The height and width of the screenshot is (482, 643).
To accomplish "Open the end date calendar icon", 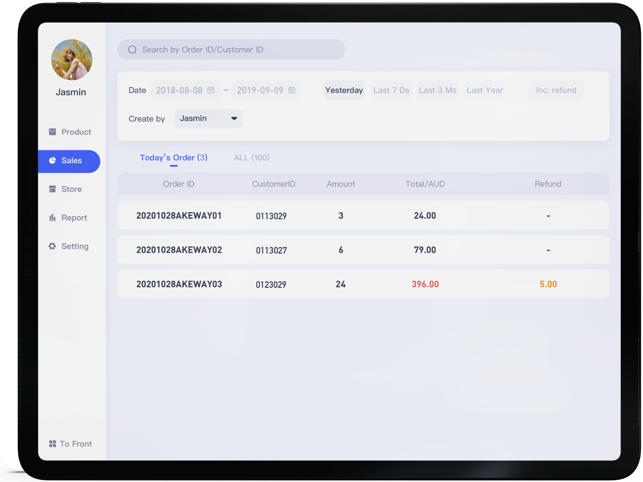I will (x=292, y=90).
